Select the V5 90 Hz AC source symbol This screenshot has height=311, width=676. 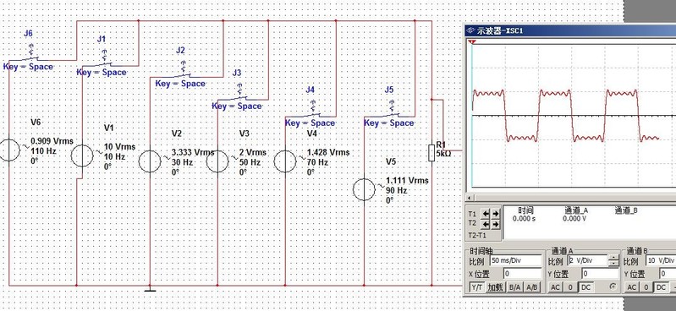[x=364, y=189]
